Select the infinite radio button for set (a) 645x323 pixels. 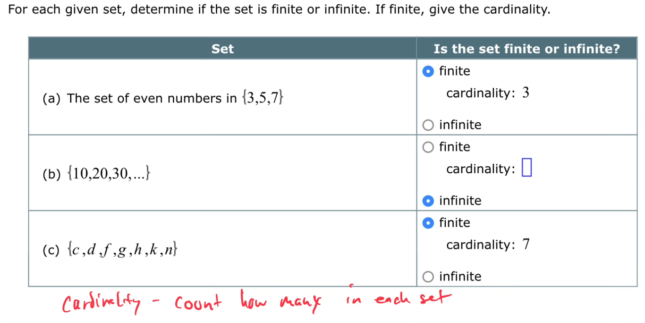(x=428, y=125)
